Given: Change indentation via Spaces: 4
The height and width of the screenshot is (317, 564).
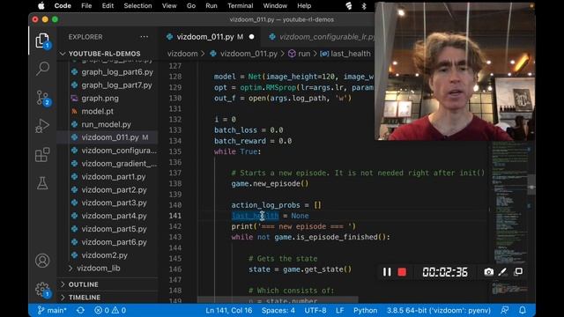Looking at the screenshot, I should (278, 310).
